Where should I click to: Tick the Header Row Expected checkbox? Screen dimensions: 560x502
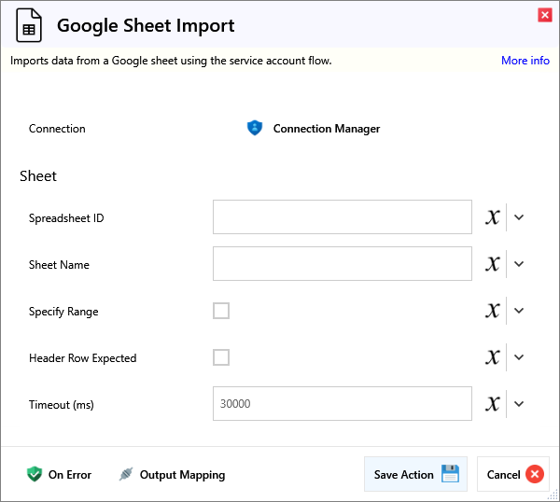coord(221,357)
